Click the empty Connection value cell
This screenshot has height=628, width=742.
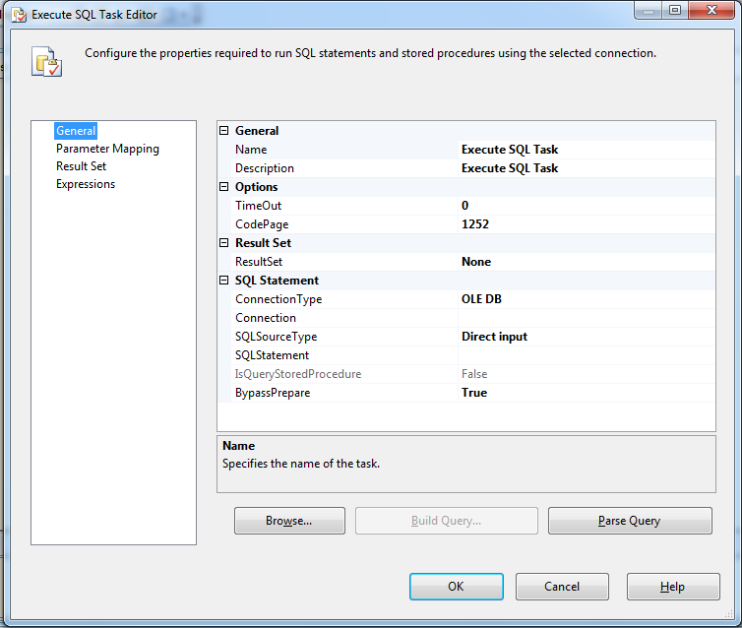point(587,318)
